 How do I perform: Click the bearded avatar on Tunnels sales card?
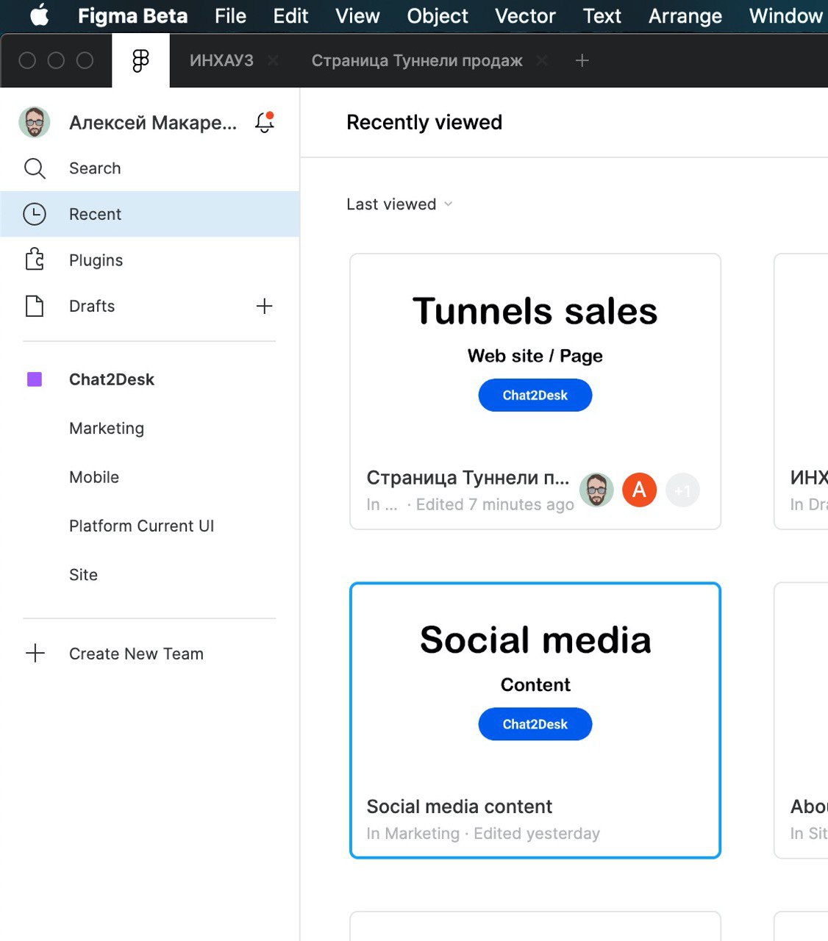coord(596,490)
